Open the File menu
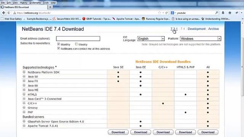 (3, 3)
